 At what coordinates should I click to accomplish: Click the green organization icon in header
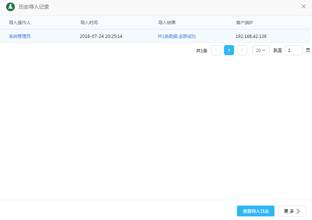tap(10, 7)
